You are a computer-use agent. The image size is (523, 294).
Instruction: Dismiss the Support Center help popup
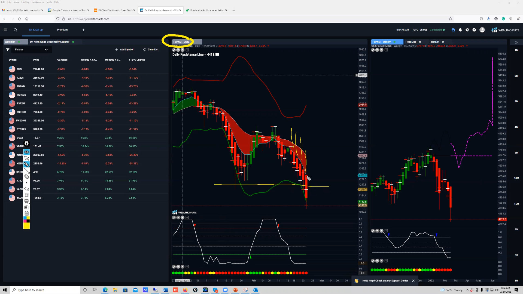click(413, 281)
